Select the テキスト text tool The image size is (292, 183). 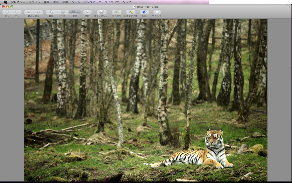click(63, 12)
